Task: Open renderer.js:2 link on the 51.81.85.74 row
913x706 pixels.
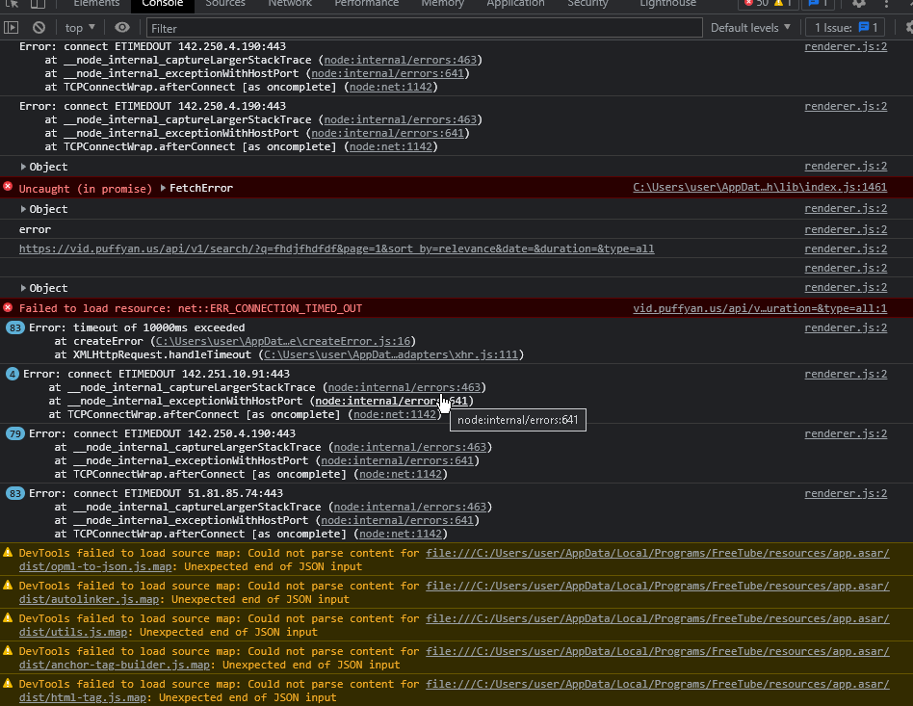Action: (846, 494)
